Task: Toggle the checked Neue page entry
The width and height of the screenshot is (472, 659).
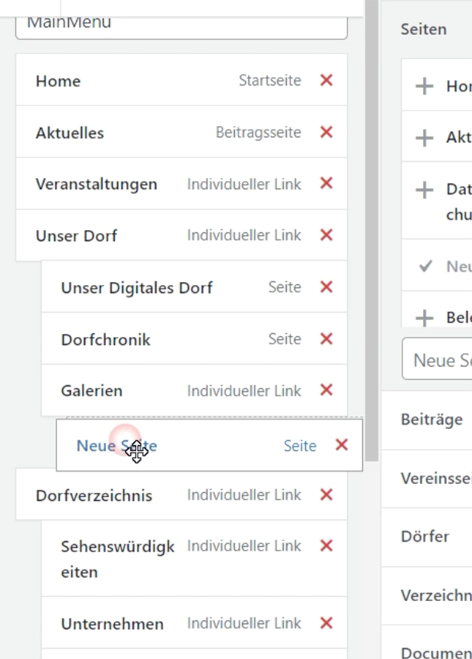Action: (425, 267)
